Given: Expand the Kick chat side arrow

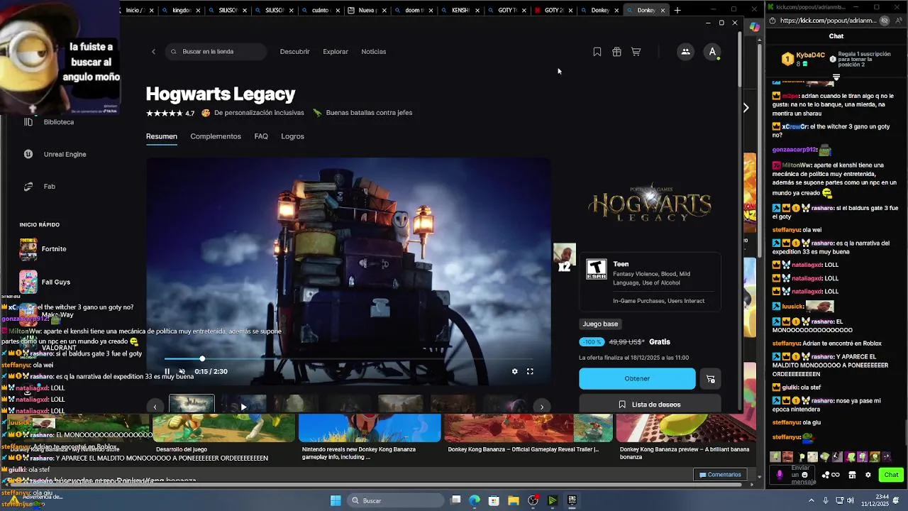Looking at the screenshot, I should (x=746, y=108).
